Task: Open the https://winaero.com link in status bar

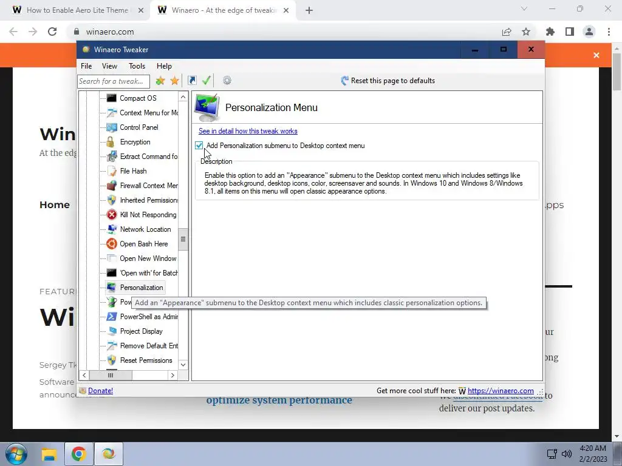Action: pos(501,391)
